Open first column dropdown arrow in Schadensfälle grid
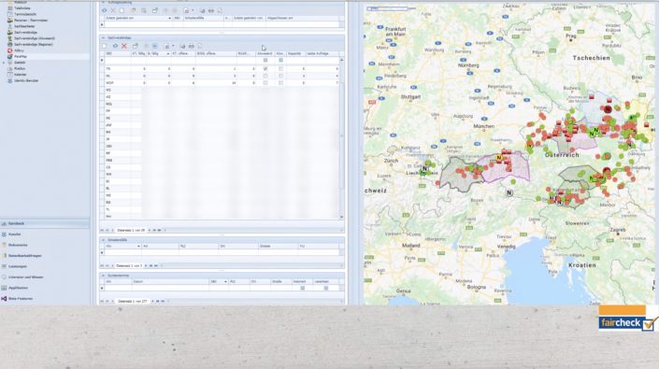659x369 pixels. coord(138,247)
